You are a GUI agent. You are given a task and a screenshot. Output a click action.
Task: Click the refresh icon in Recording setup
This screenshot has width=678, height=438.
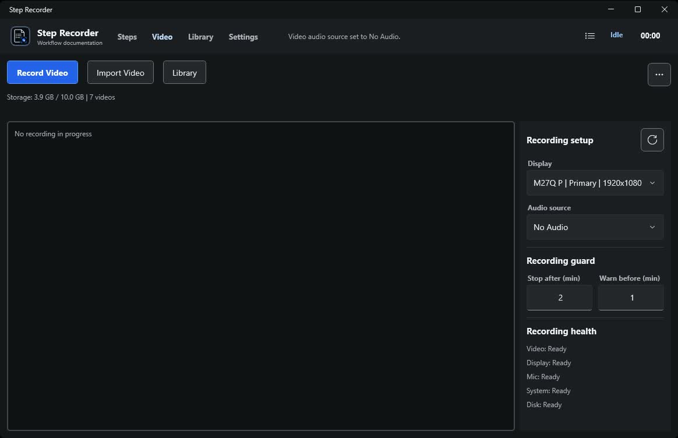click(652, 140)
